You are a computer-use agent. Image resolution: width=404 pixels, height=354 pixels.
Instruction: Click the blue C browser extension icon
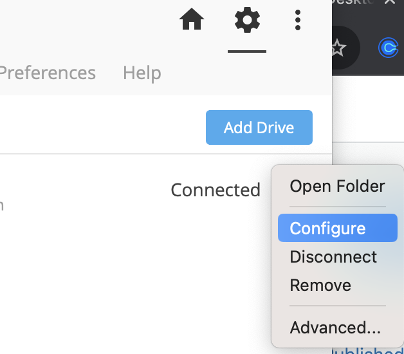[x=389, y=47]
